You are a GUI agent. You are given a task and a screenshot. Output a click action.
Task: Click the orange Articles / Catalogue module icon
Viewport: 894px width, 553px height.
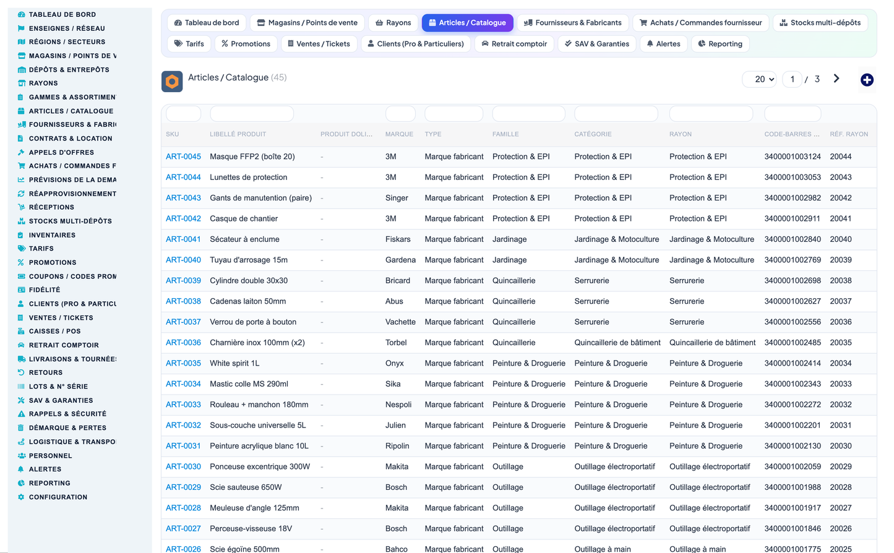(x=172, y=82)
